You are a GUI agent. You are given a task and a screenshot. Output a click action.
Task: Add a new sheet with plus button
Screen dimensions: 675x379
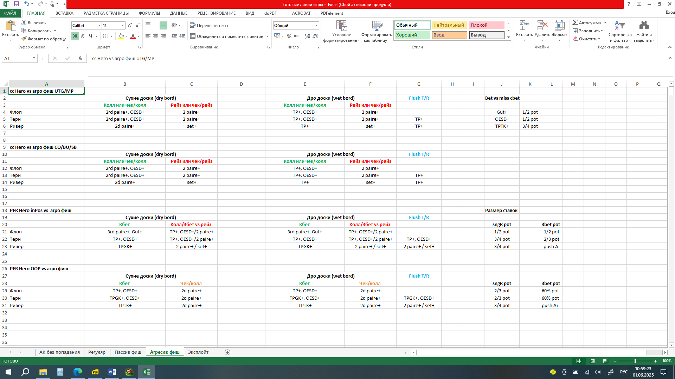point(227,352)
